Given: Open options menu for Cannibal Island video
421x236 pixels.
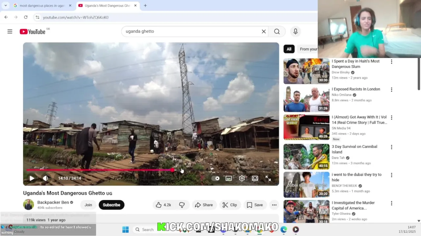Looking at the screenshot, I should (391, 147).
